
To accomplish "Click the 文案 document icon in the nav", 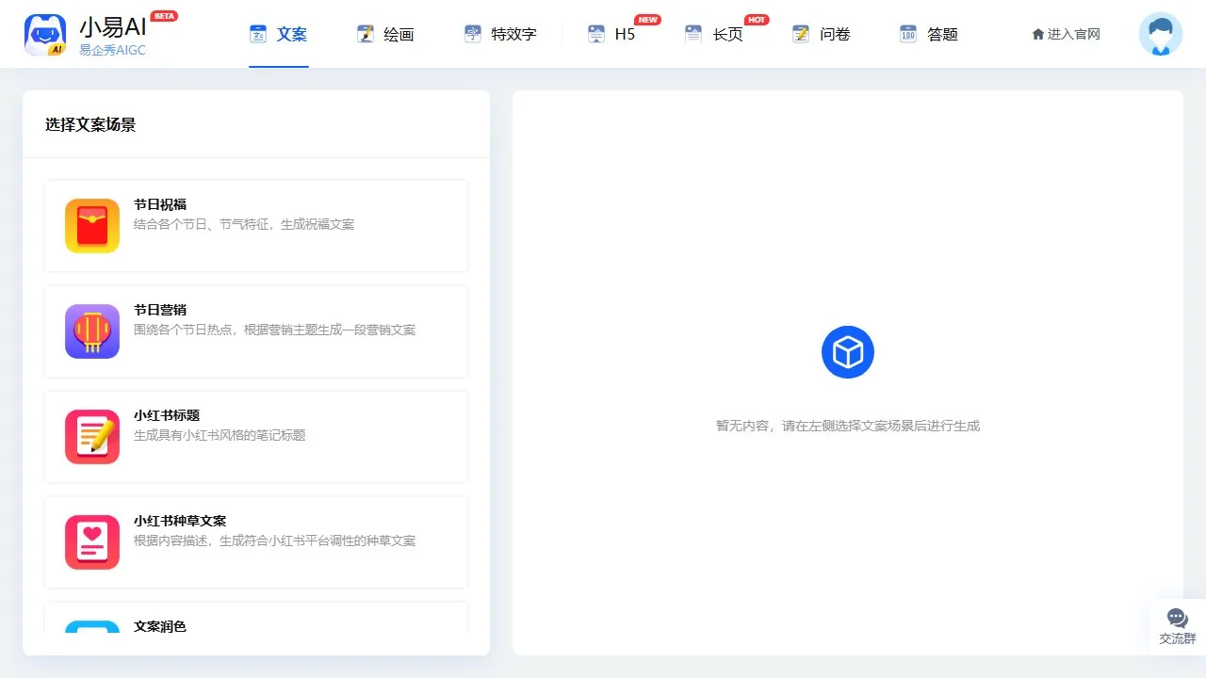I will click(x=258, y=34).
